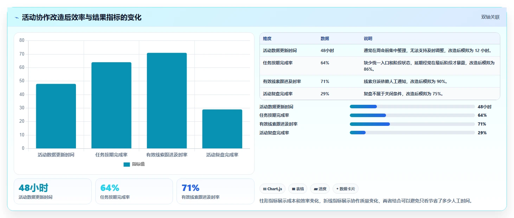
Task: Click the description starting with 缺少统一入口
Action: click(x=429, y=66)
